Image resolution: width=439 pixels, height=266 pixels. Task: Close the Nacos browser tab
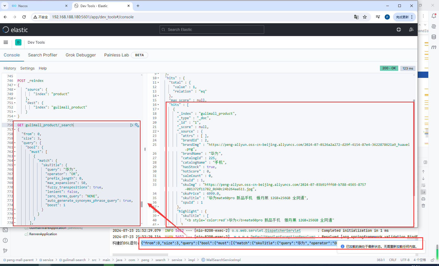click(x=66, y=6)
